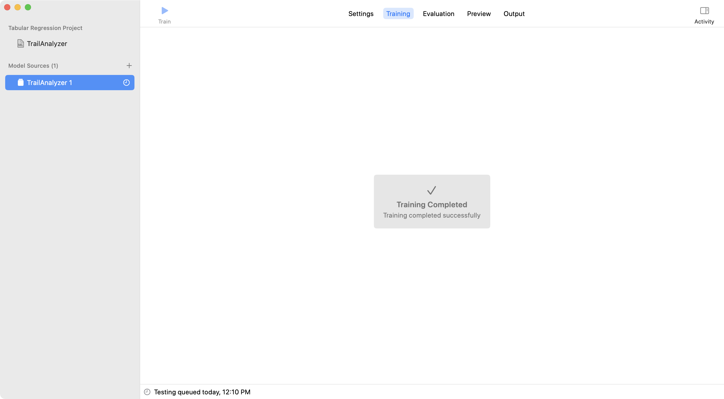This screenshot has height=399, width=724.
Task: Click the green full-screen window button
Action: (28, 7)
